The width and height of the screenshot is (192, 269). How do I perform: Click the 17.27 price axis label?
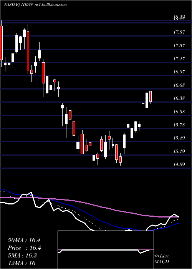tap(179, 59)
